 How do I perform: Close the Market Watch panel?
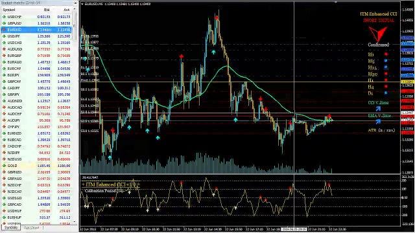pyautogui.click(x=75, y=3)
